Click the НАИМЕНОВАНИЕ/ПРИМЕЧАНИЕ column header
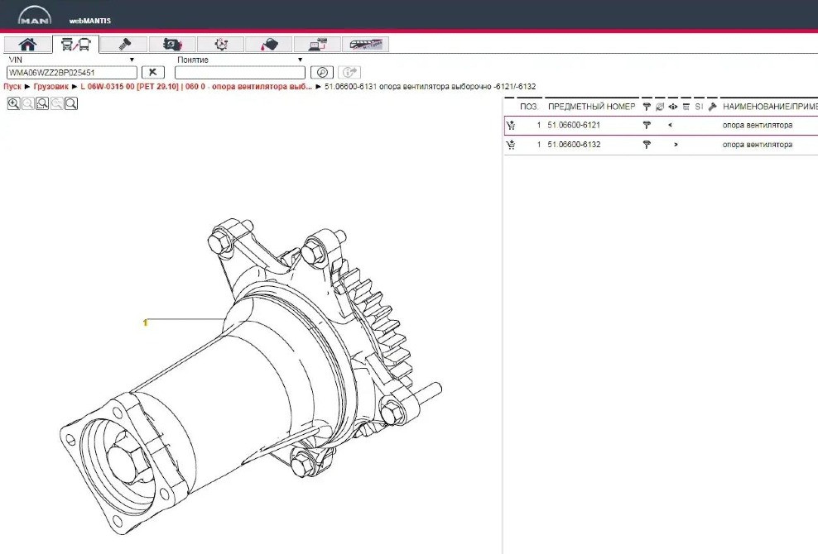 pyautogui.click(x=770, y=107)
